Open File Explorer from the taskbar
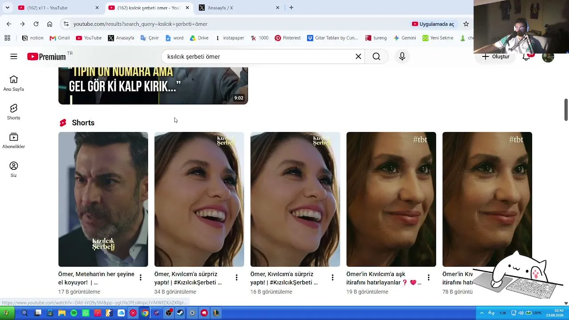This screenshot has height=320, width=569. tap(62, 313)
